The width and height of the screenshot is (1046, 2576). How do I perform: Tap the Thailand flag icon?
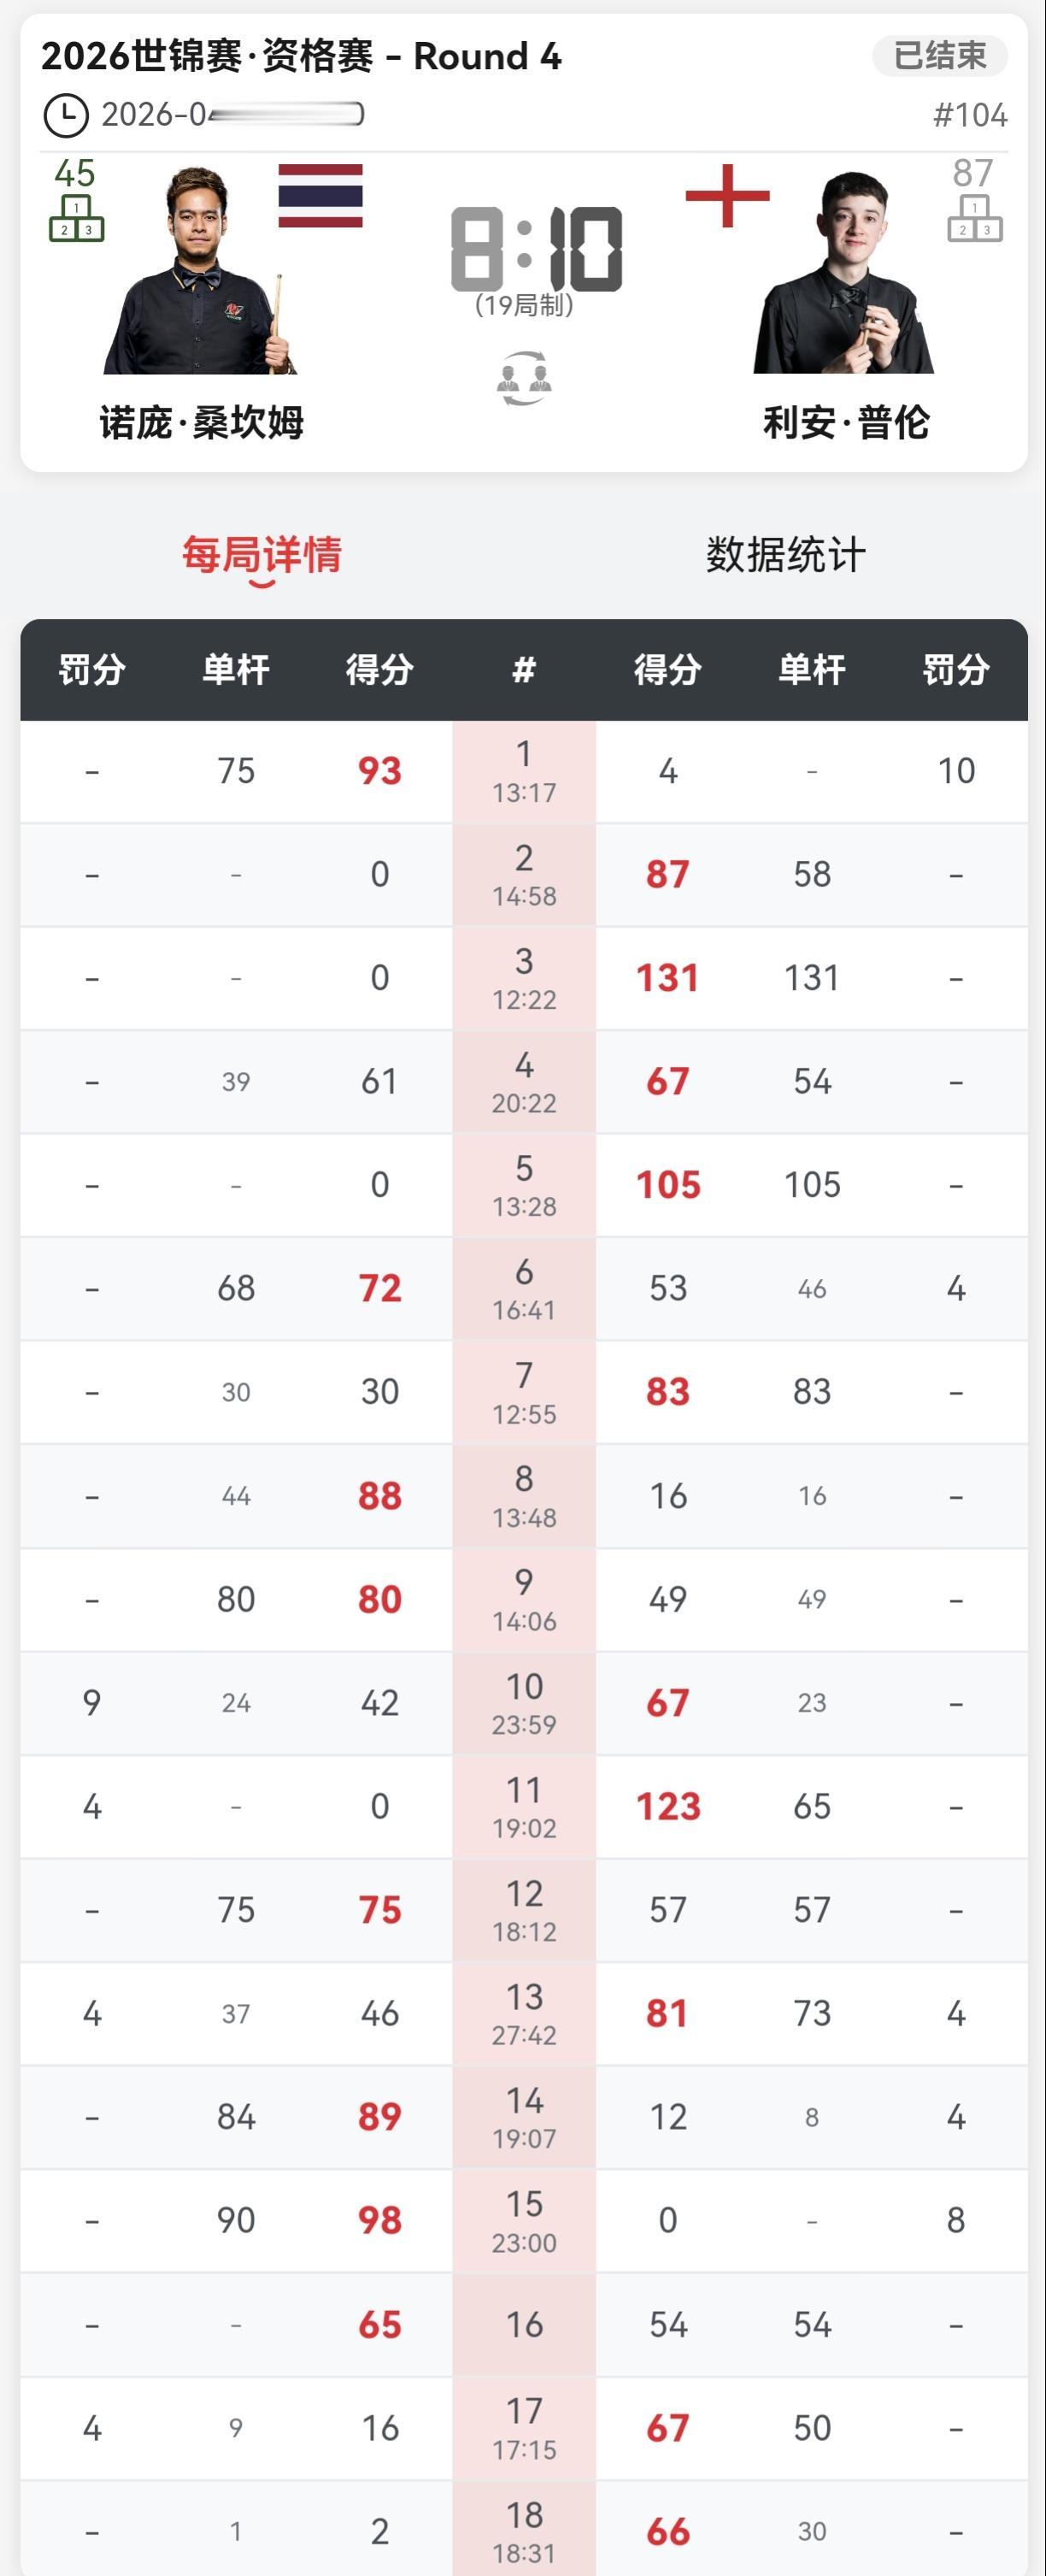[320, 196]
